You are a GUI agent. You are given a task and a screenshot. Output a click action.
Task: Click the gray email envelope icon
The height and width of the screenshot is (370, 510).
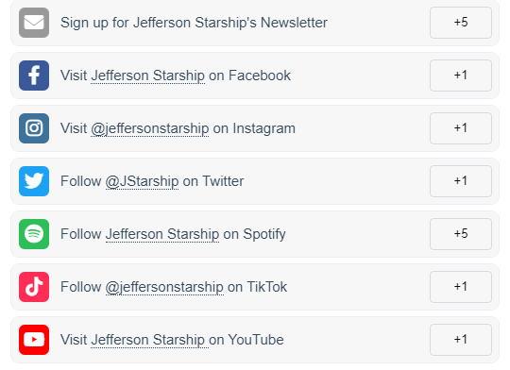tap(34, 23)
